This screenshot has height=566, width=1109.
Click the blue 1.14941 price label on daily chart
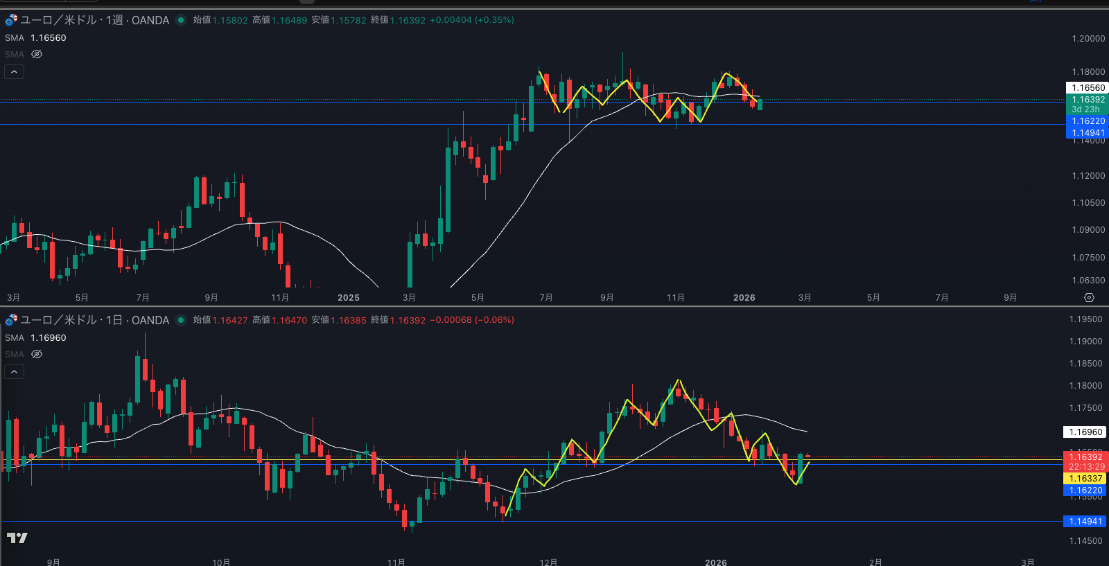[1085, 522]
